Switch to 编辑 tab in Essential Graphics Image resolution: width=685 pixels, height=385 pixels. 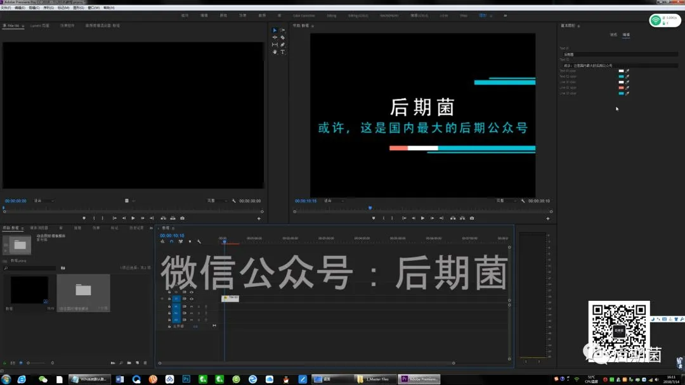(x=626, y=34)
